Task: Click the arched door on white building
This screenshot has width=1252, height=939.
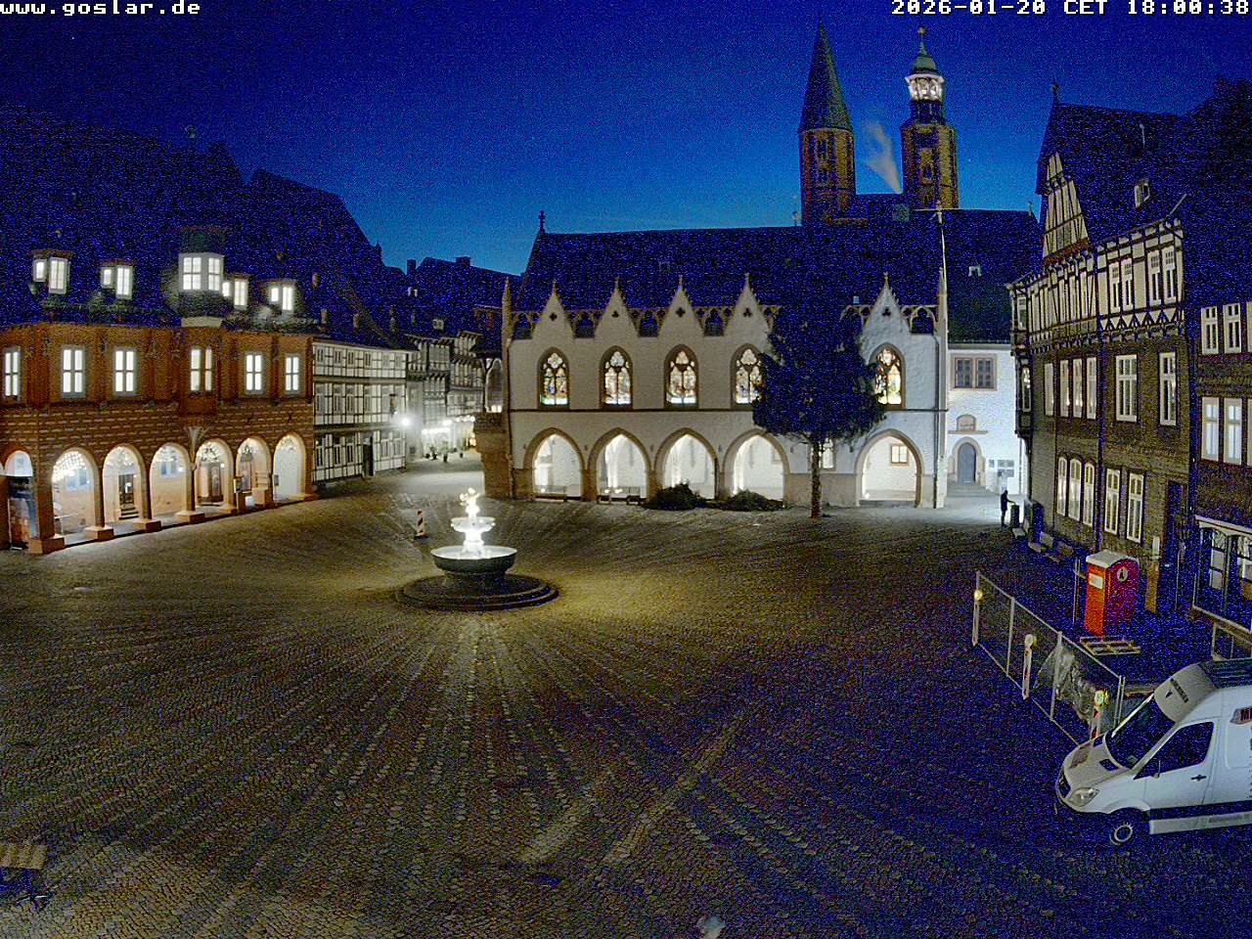Action: tap(966, 463)
